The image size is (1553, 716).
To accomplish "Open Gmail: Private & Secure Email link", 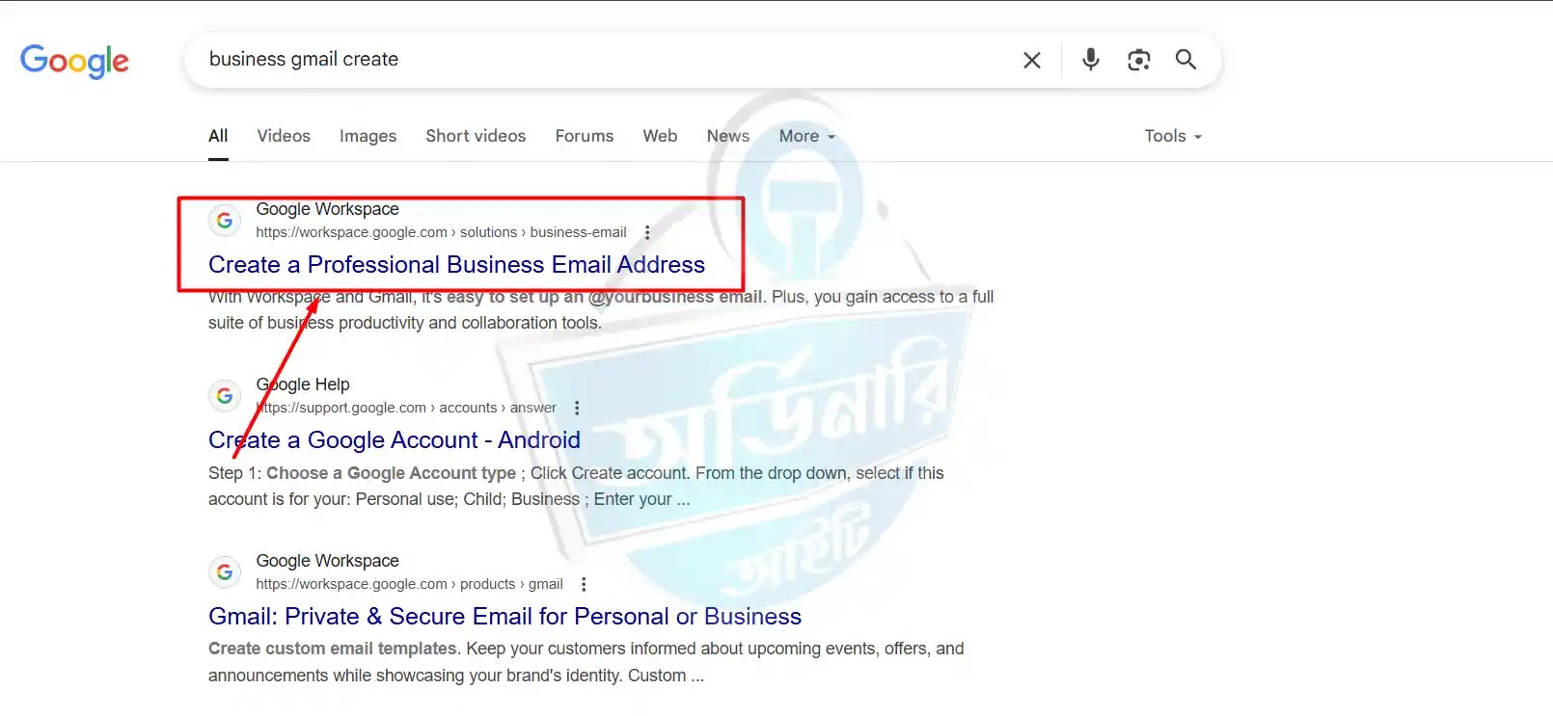I will coord(504,617).
